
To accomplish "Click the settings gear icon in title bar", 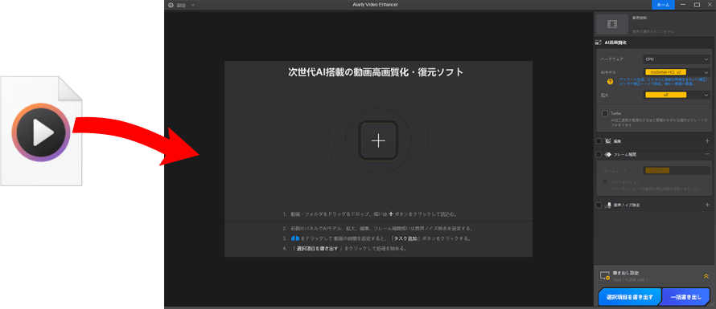I will (171, 5).
